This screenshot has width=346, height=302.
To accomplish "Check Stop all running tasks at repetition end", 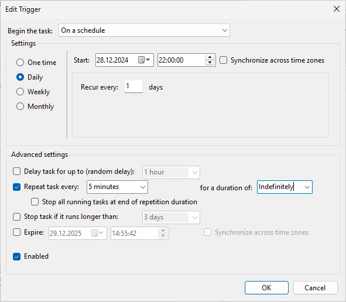I will tap(35, 202).
